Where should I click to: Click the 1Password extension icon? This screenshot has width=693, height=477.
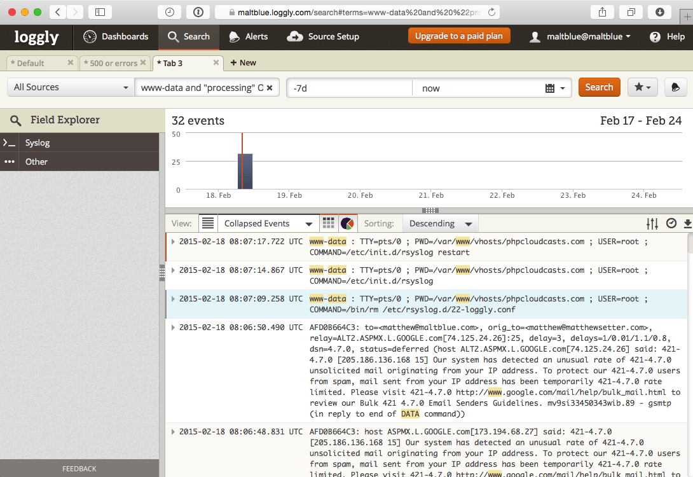tap(198, 12)
